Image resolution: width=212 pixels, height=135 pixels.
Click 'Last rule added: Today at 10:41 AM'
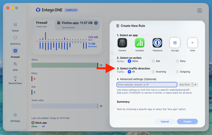50,118
